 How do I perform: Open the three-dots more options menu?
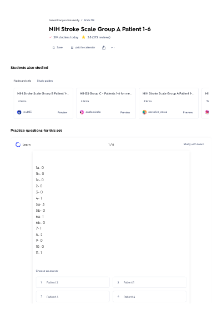(x=113, y=48)
